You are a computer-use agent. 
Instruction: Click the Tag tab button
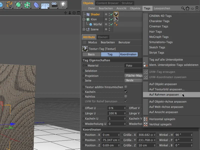110,54
